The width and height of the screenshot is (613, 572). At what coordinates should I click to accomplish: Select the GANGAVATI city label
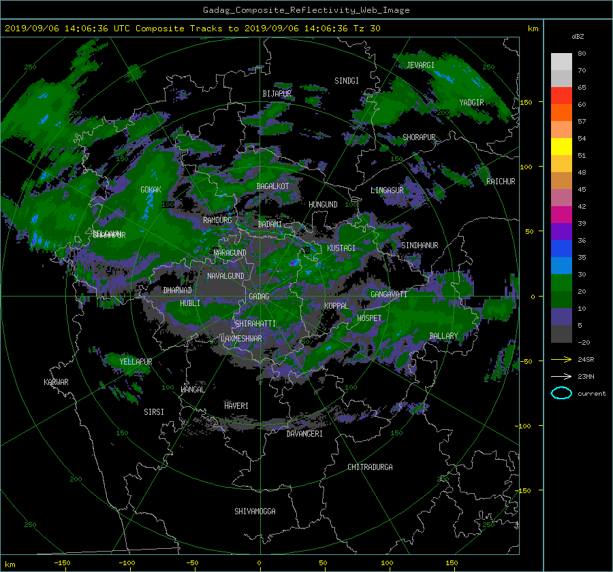[x=389, y=295]
